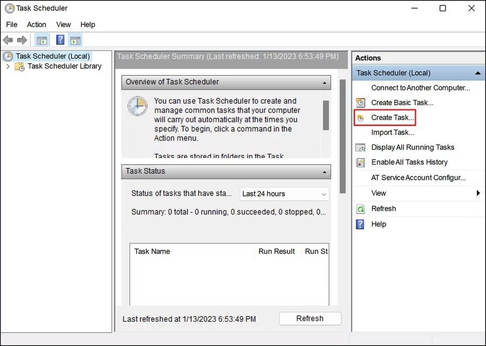Click the Display All Running Tasks icon
This screenshot has height=346, width=486.
pyautogui.click(x=361, y=147)
